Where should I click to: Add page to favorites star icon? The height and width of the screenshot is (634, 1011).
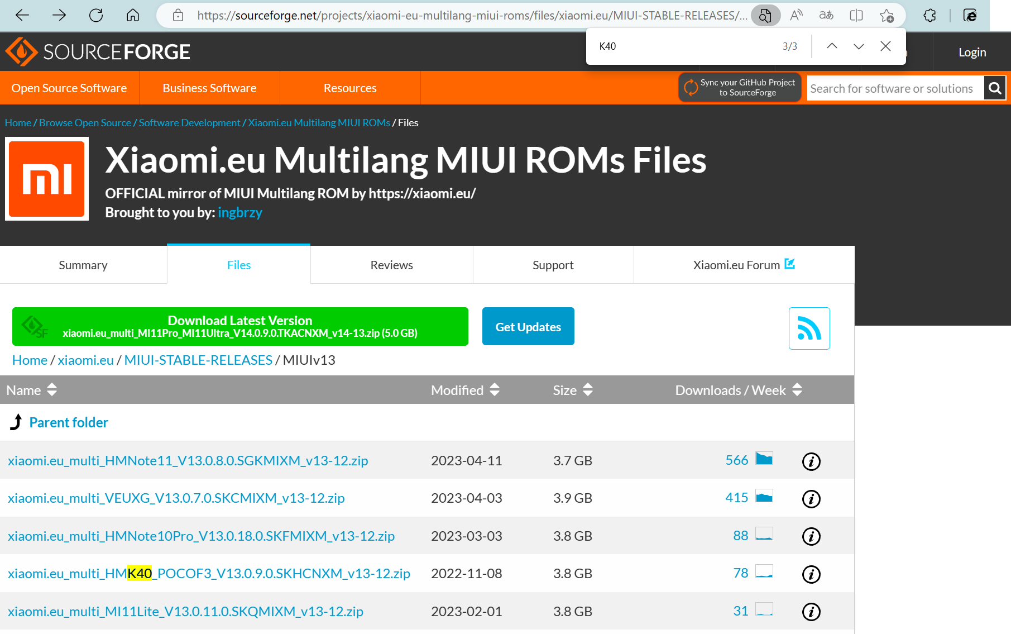click(x=887, y=15)
